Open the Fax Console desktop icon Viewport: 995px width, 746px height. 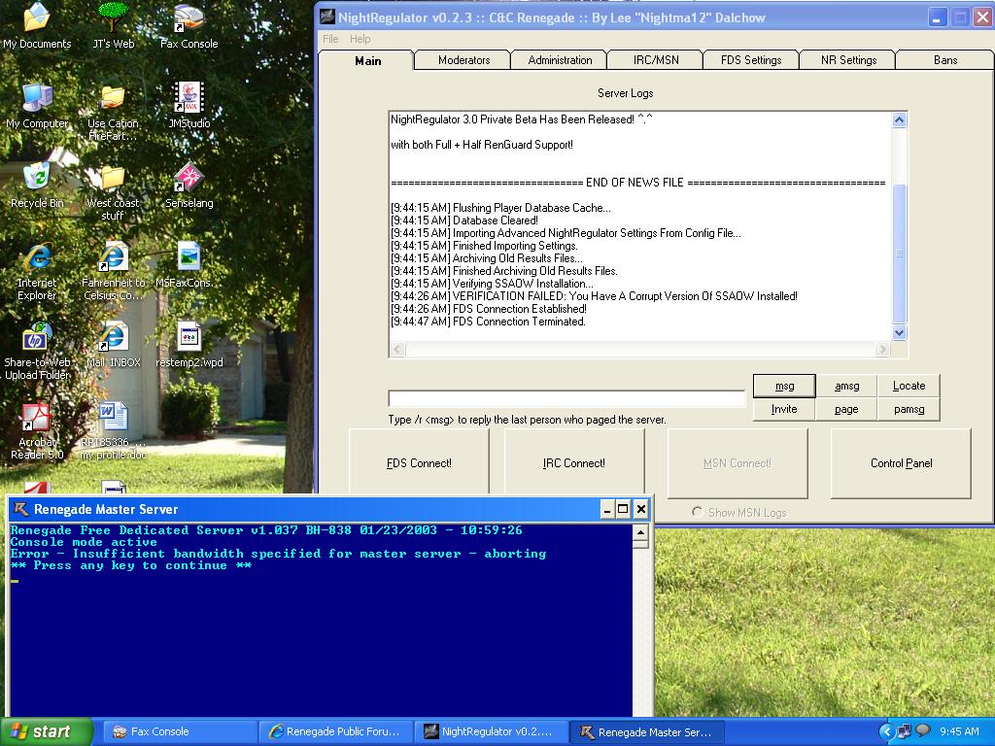pyautogui.click(x=189, y=19)
